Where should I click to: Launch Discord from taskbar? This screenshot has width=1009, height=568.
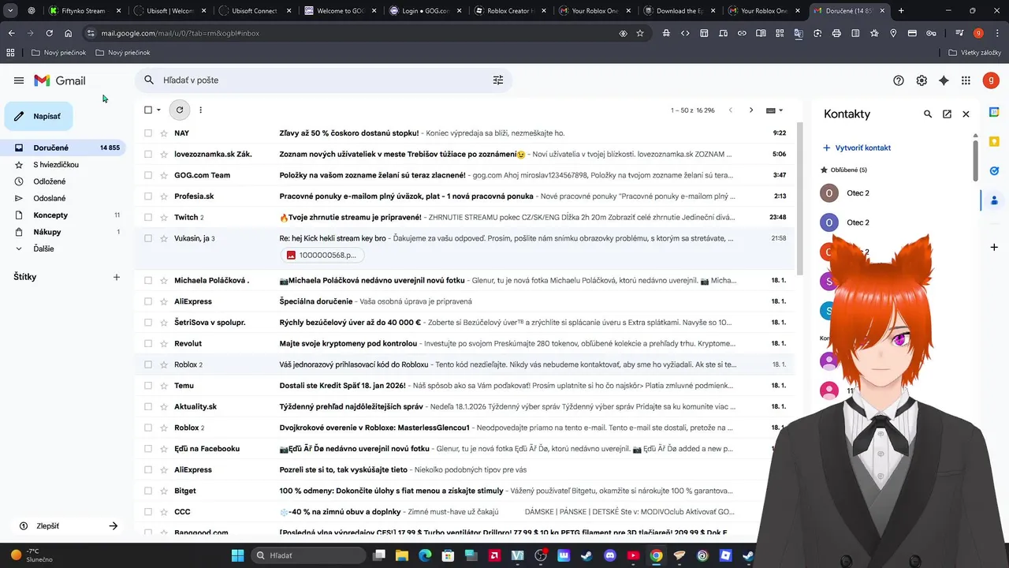click(x=609, y=555)
